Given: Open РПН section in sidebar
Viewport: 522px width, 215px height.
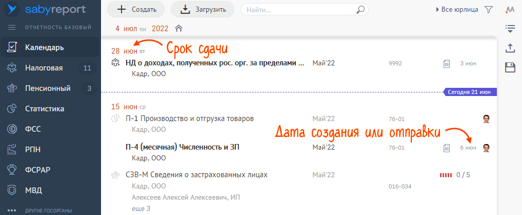Looking at the screenshot, I should click(x=50, y=150).
